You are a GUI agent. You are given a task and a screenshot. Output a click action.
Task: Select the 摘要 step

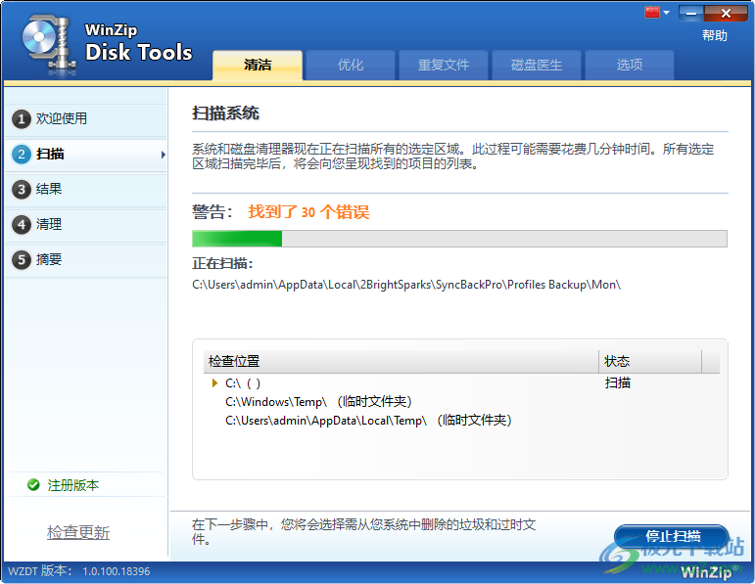(86, 260)
